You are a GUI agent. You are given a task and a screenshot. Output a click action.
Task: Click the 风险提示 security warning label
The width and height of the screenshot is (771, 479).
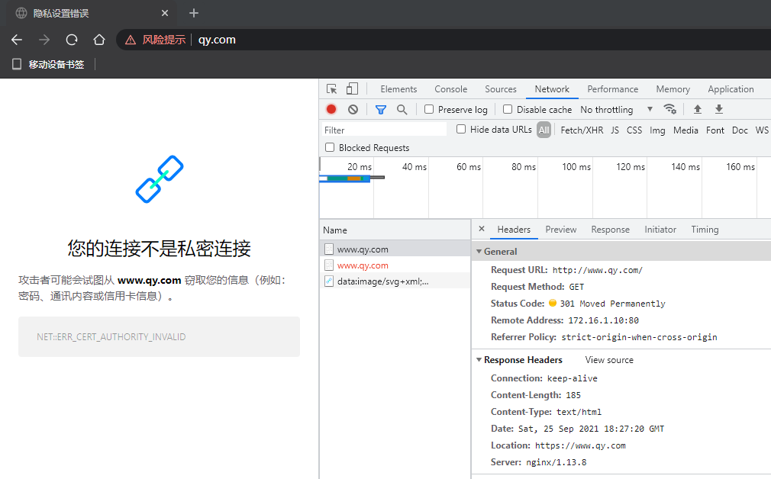click(x=163, y=40)
